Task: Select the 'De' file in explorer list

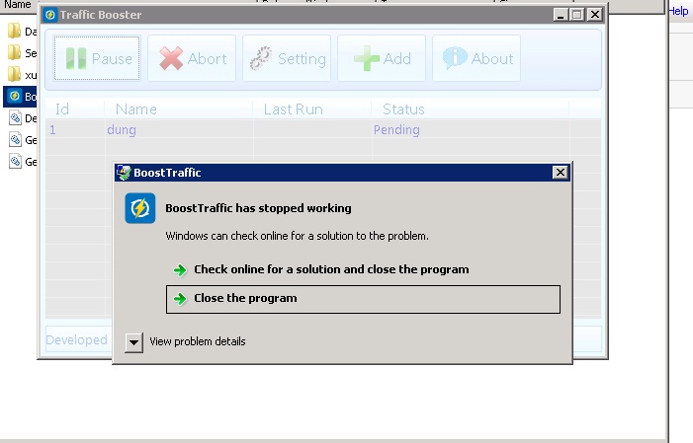Action: pos(22,118)
